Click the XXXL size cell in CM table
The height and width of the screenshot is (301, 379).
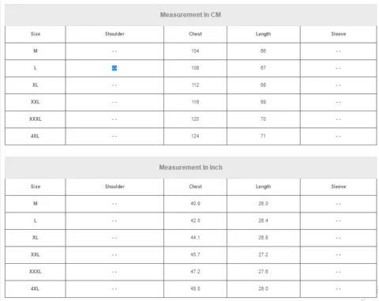(x=36, y=119)
